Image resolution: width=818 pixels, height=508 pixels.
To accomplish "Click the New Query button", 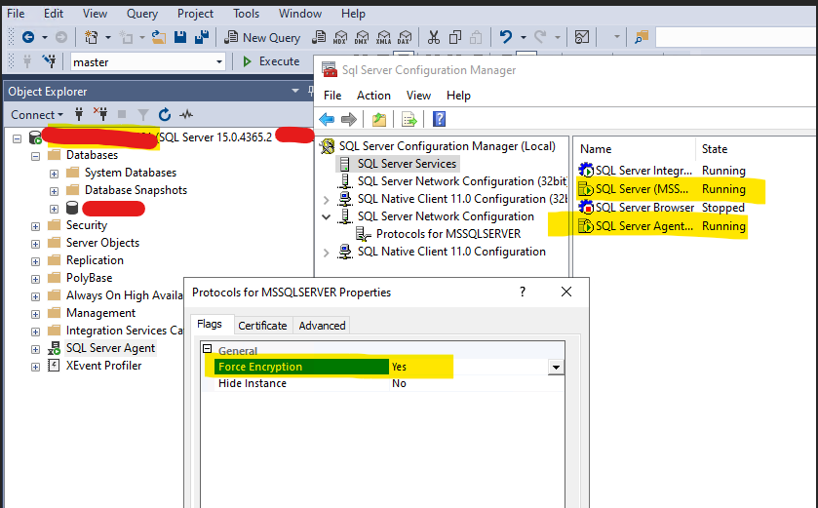I will [x=262, y=37].
